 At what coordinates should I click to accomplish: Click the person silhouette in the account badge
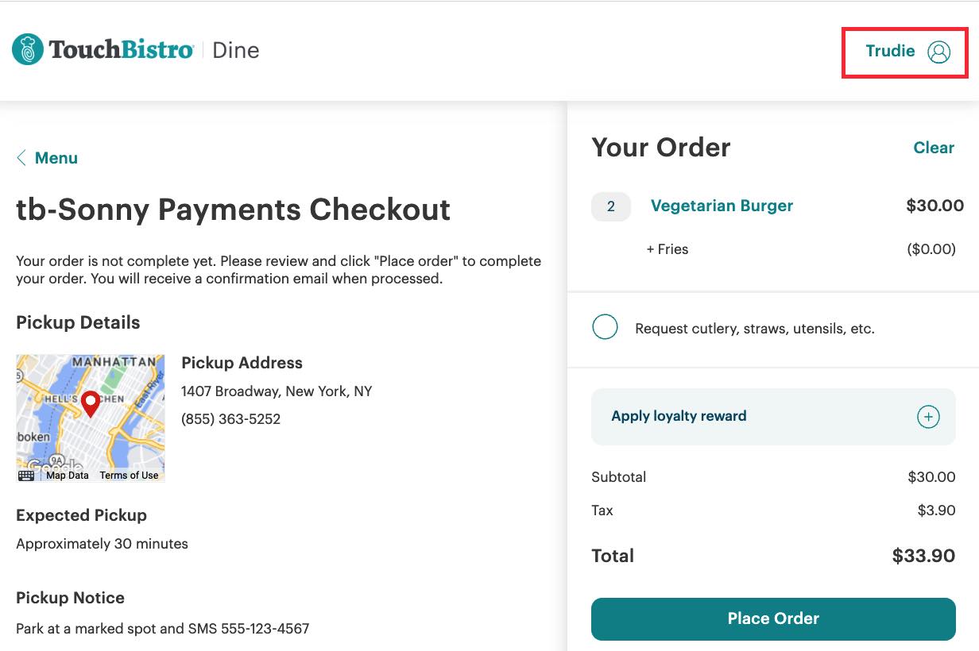(940, 51)
